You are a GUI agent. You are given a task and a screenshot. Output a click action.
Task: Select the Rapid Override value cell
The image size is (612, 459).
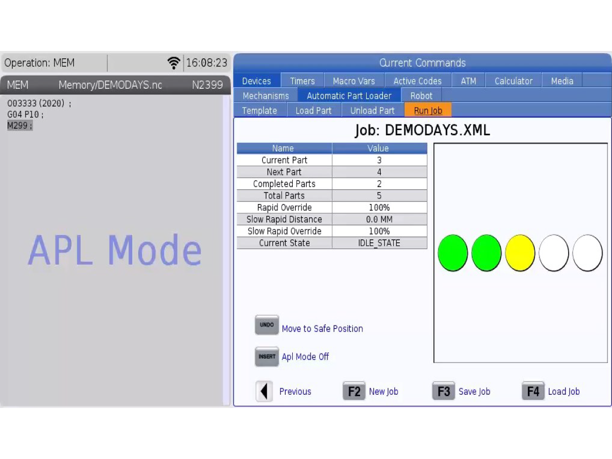tap(379, 208)
